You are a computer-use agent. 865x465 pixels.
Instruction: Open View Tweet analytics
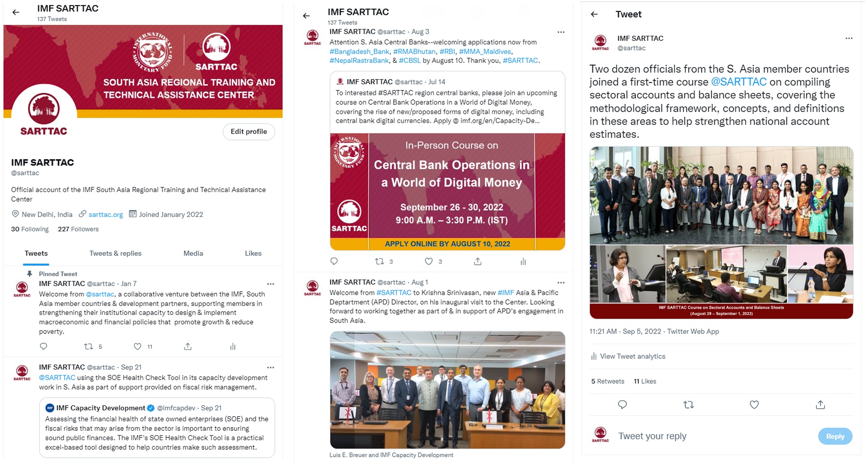(632, 357)
